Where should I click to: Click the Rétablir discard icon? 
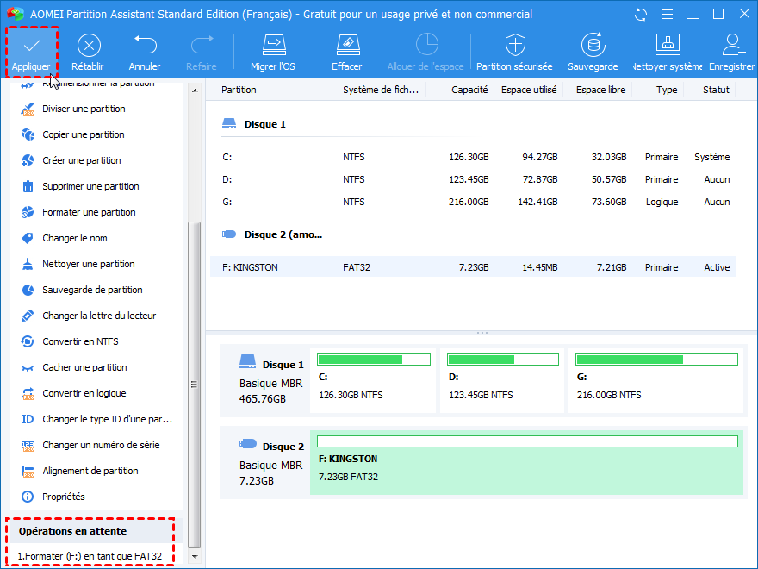(x=88, y=46)
